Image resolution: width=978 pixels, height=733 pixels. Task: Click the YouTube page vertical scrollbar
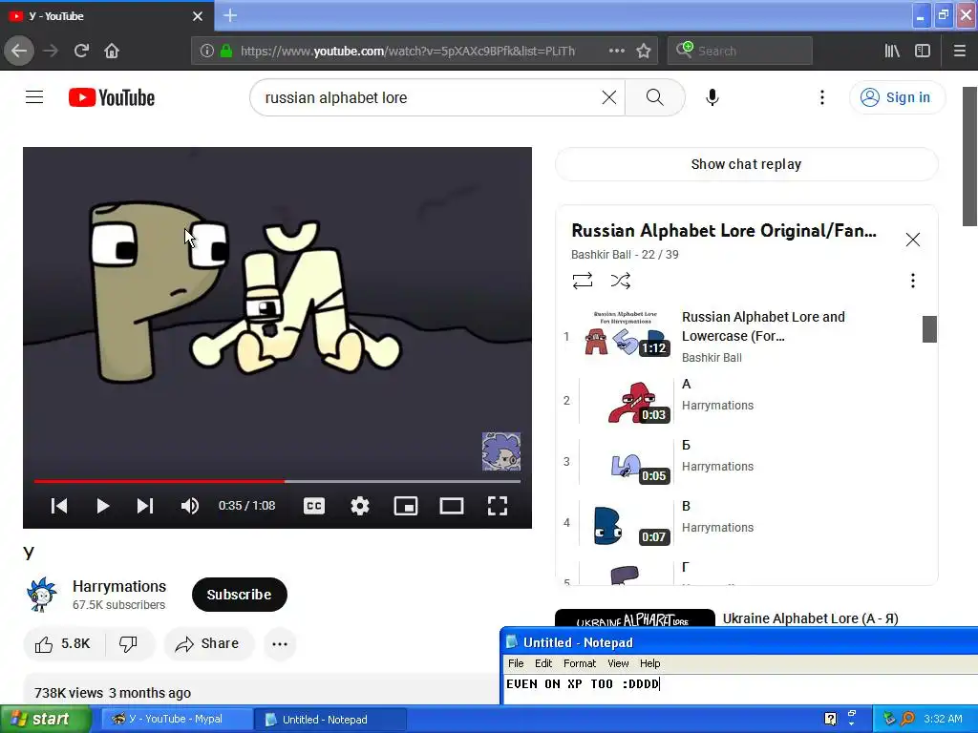coord(969,156)
